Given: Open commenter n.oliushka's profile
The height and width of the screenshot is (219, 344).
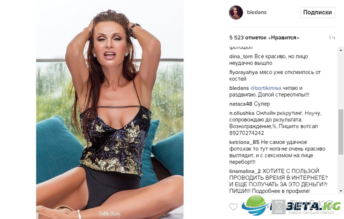Looking at the screenshot, I should [242, 113].
